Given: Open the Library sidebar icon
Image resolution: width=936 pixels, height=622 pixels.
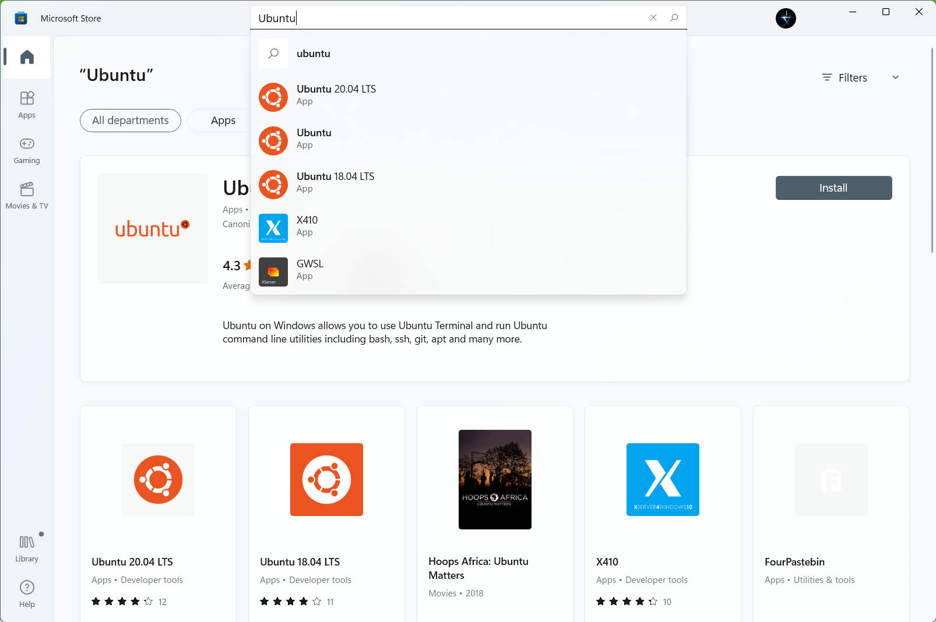Looking at the screenshot, I should (x=27, y=549).
